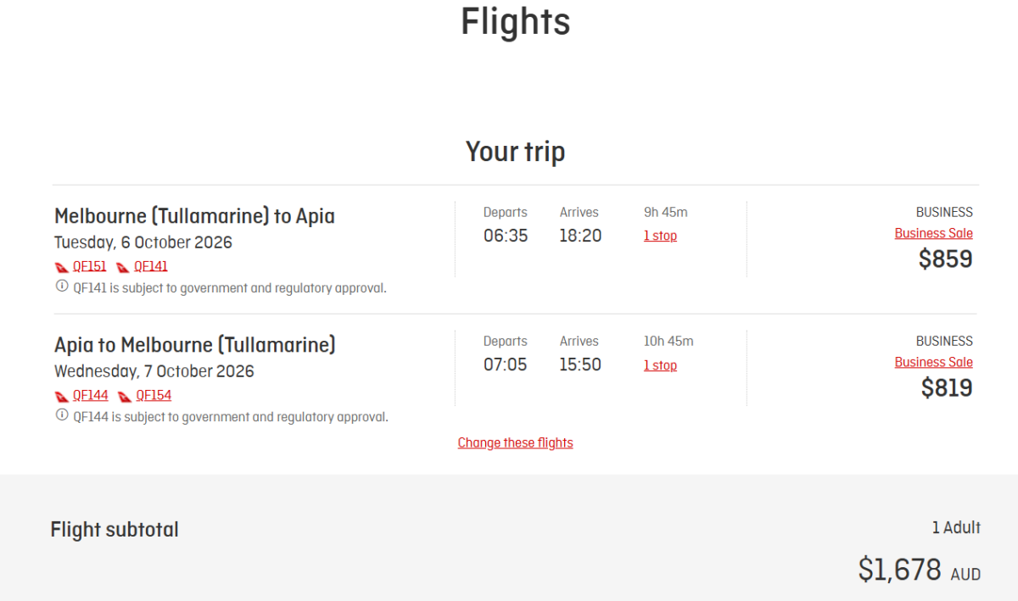Open flight QF141 details
The height and width of the screenshot is (601, 1018).
150,265
